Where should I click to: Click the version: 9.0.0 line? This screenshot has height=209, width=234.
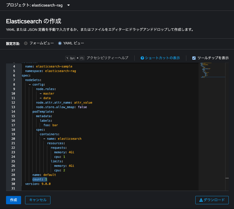click(x=38, y=184)
